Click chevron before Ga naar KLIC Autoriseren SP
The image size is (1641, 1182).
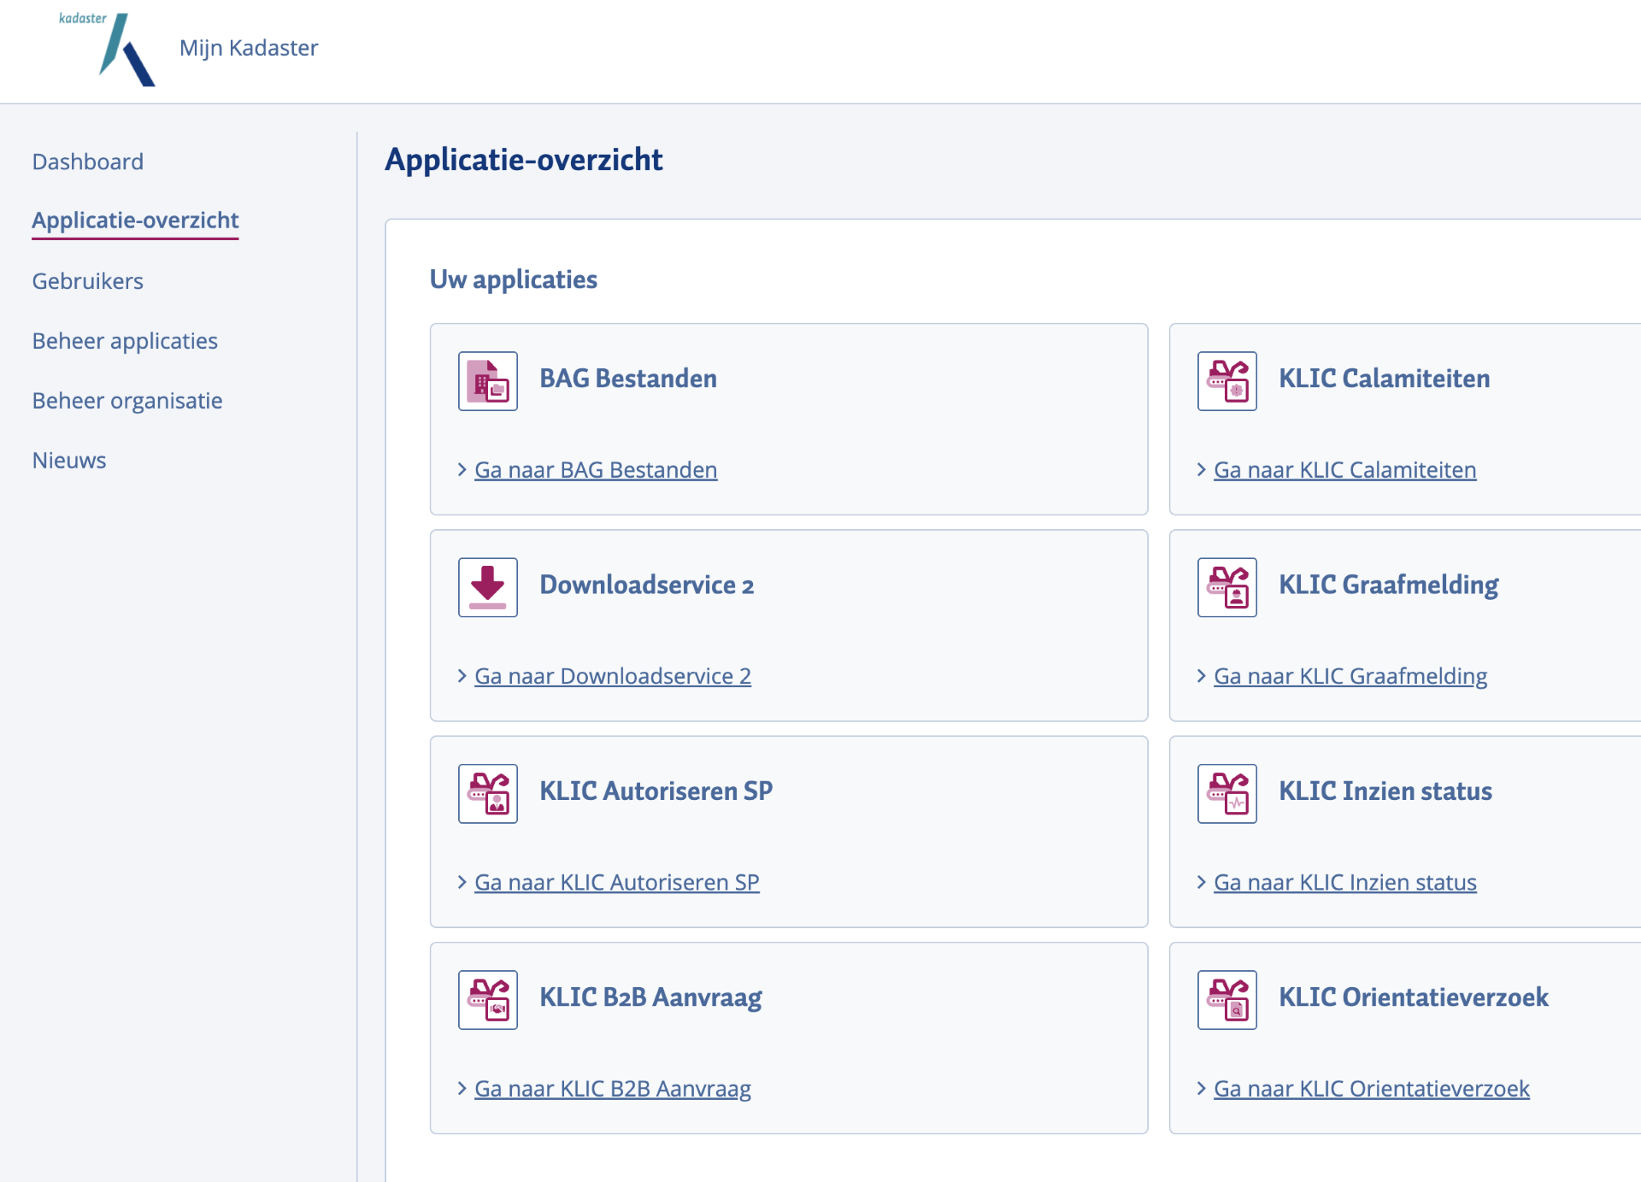click(x=462, y=882)
